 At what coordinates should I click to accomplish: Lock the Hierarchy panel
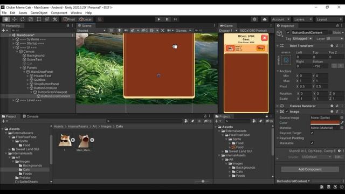(x=68, y=26)
